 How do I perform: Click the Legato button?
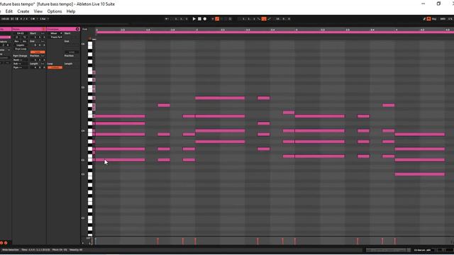click(x=21, y=45)
